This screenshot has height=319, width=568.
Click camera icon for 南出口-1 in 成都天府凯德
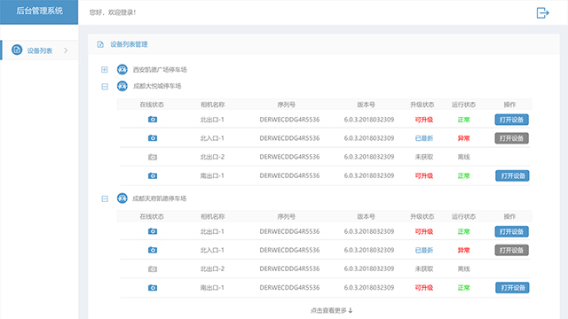[153, 288]
